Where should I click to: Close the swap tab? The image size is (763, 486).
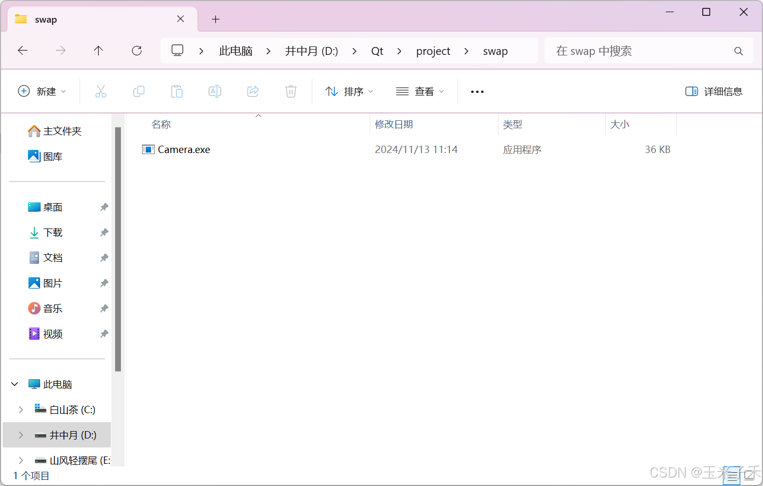pos(181,19)
